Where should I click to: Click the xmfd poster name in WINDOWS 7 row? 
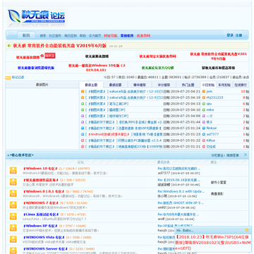point(162,207)
